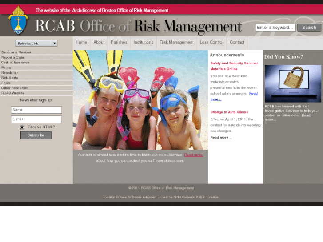Viewport: 323px width, 242px height.
Task: Toggle the Receive HTML checkbox
Action: 22,127
